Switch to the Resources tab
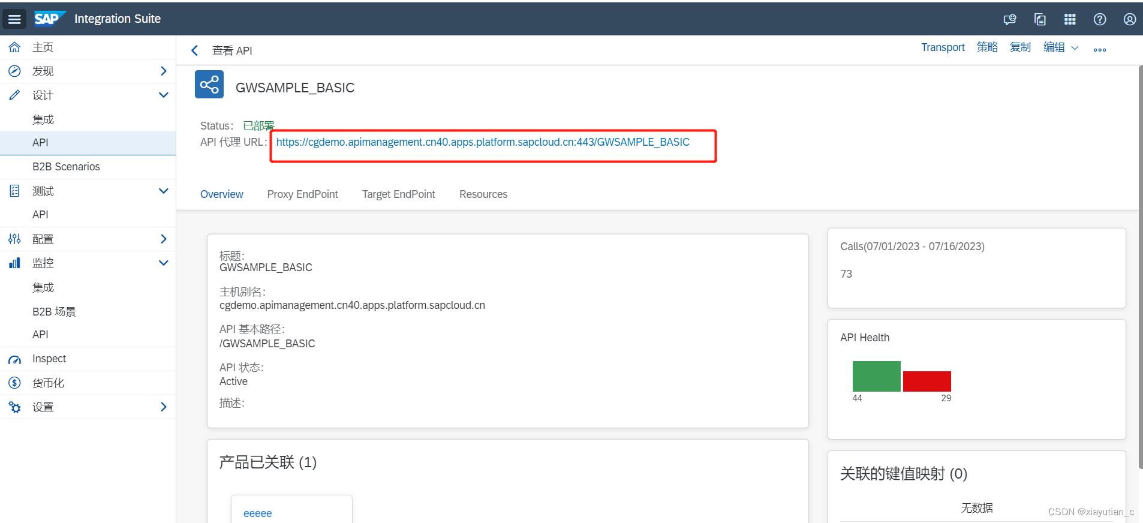The height and width of the screenshot is (523, 1143). 483,194
